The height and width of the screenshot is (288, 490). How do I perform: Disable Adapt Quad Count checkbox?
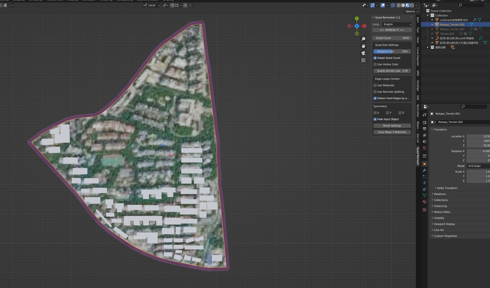[375, 58]
